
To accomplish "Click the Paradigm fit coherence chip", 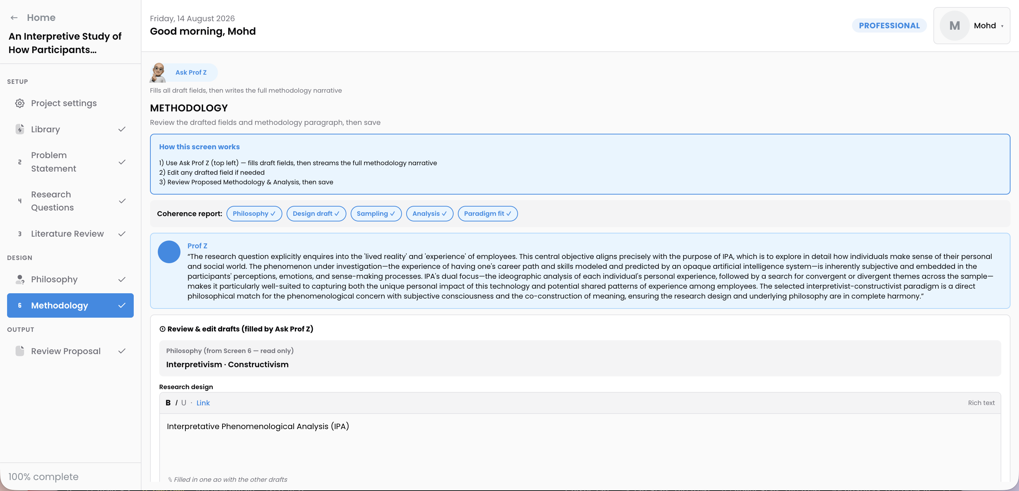I will coord(488,214).
